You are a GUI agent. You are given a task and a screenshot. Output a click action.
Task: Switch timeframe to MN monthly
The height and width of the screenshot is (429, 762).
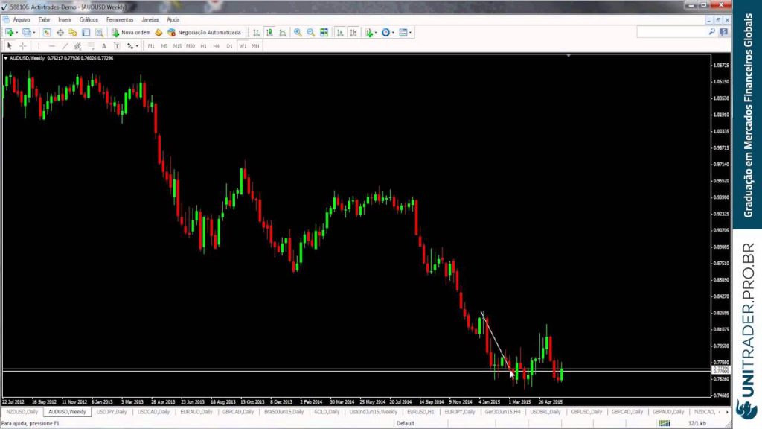(255, 45)
